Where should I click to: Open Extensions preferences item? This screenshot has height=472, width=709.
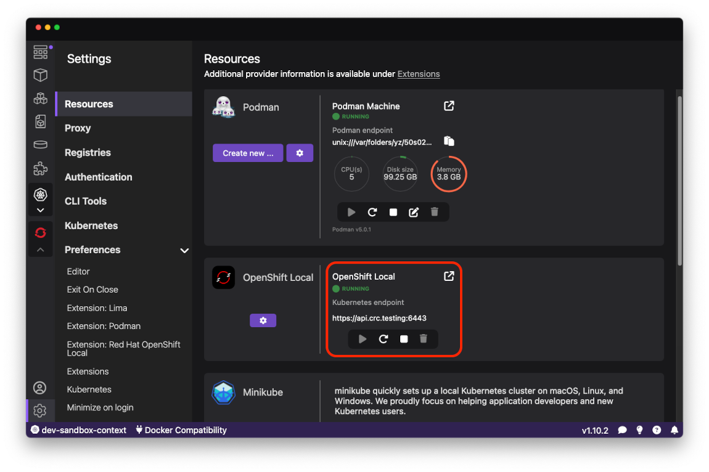pos(88,372)
